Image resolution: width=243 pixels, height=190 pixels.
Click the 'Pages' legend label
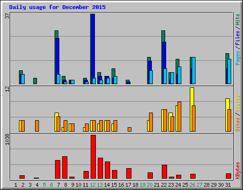tap(237, 58)
